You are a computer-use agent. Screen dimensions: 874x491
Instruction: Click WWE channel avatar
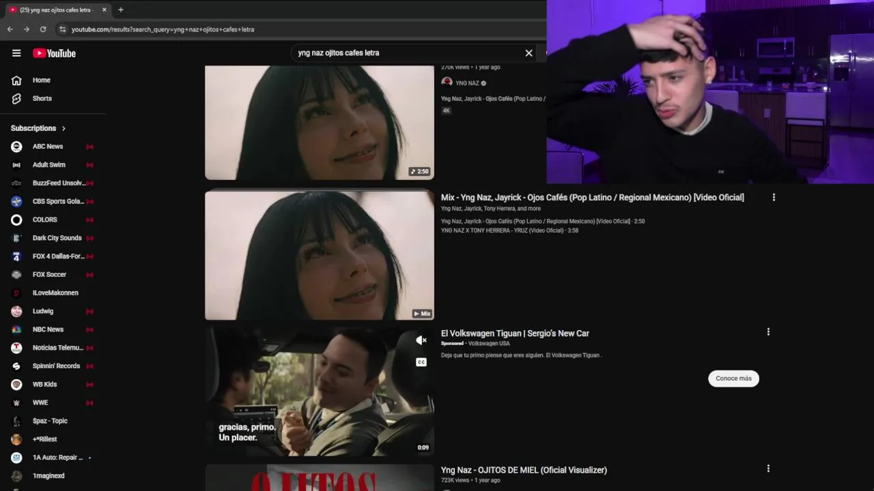[16, 403]
